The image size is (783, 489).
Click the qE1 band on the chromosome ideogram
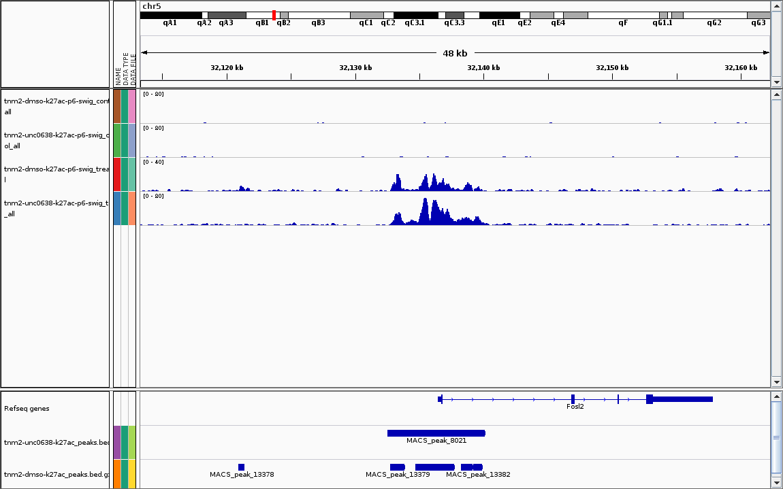(x=499, y=15)
